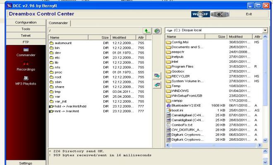Select the var folder icon
This screenshot has width=273, height=165.
[52, 97]
